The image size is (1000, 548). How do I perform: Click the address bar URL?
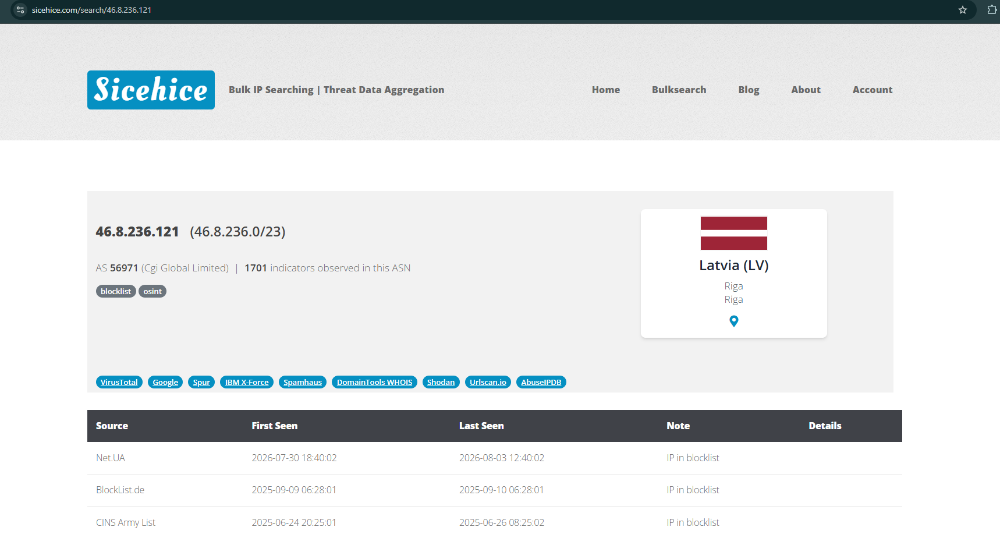click(x=91, y=10)
